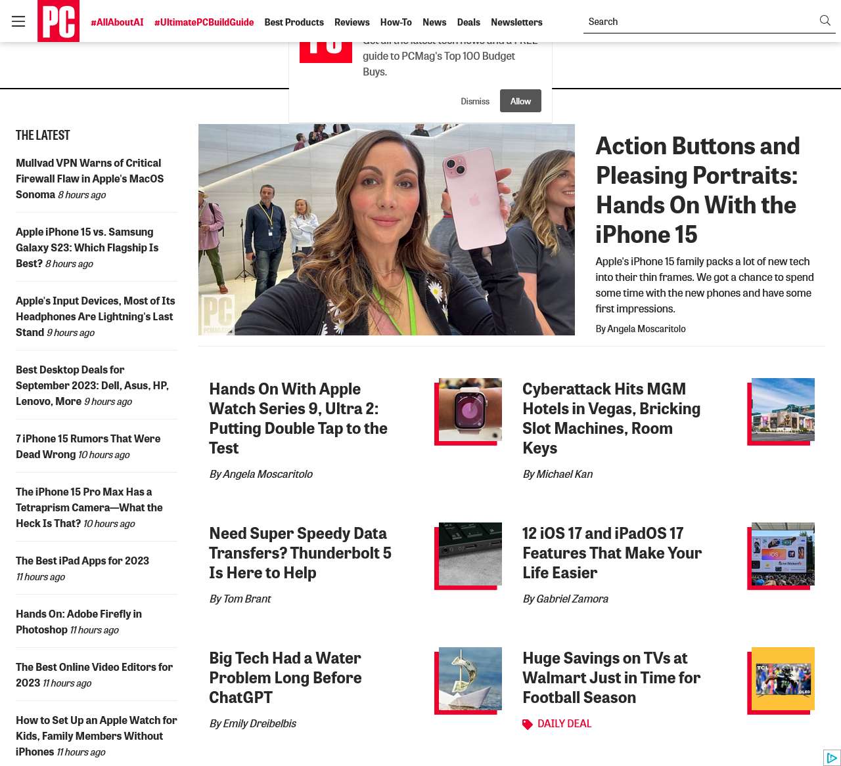Viewport: 841px width, 766px height.
Task: Open Best Desktop Deals for September 2023
Action: coord(92,385)
